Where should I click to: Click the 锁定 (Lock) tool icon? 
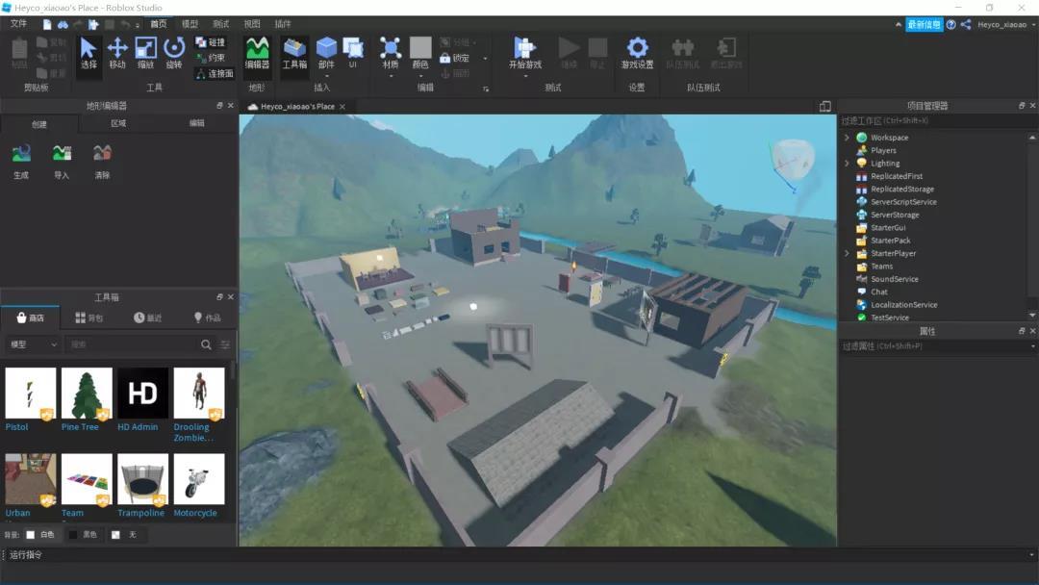coord(444,59)
